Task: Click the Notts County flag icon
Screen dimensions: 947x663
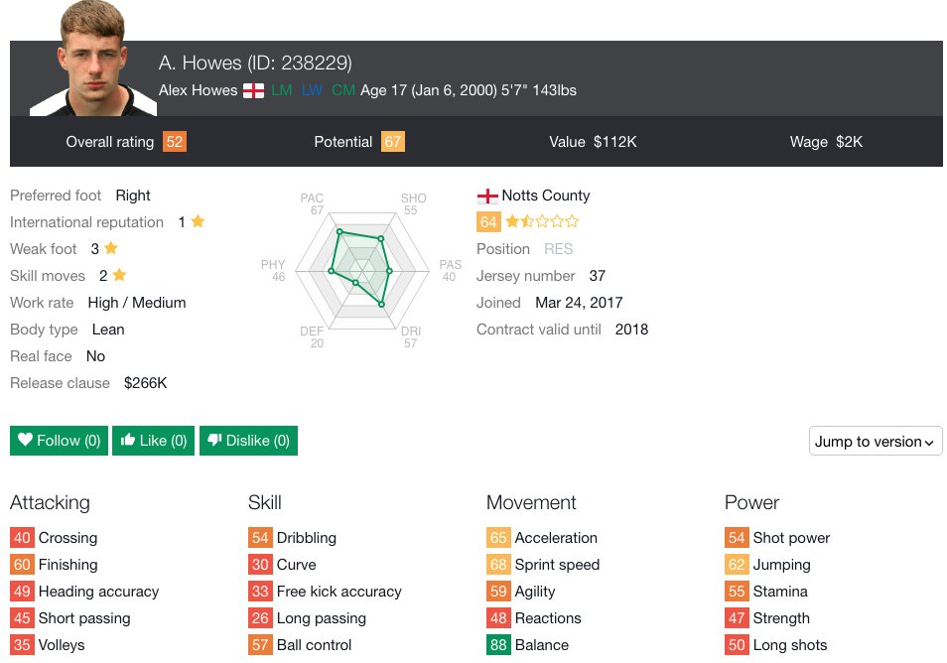Action: [x=487, y=196]
